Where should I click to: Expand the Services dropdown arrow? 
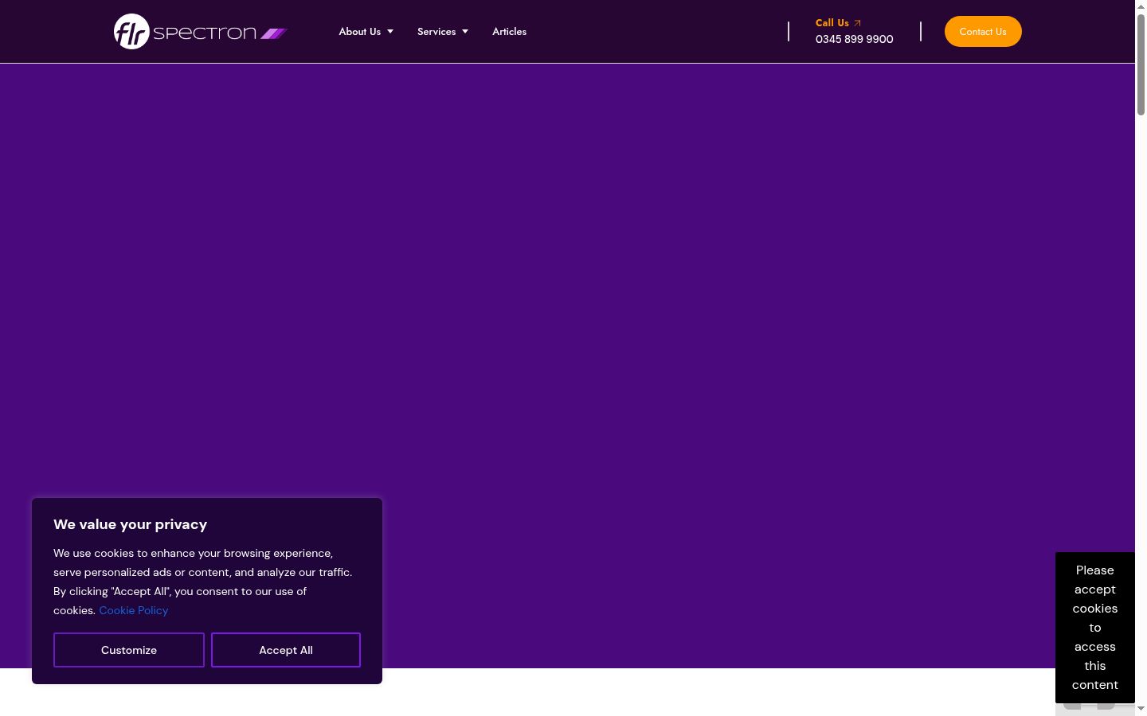[x=465, y=32]
